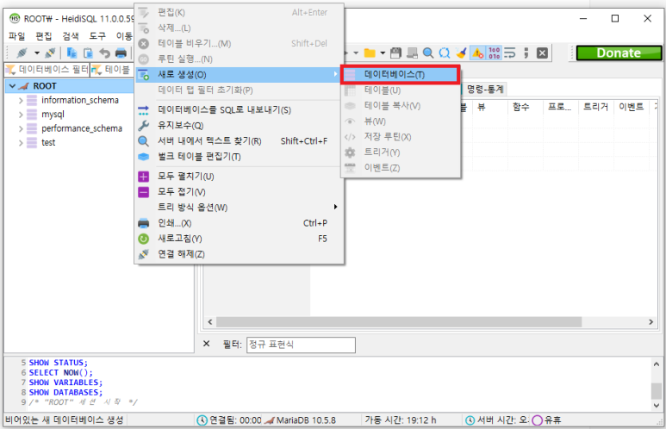Choose 서버 내에서 텍스트 찾기(R)
The height and width of the screenshot is (429, 666).
coord(240,141)
